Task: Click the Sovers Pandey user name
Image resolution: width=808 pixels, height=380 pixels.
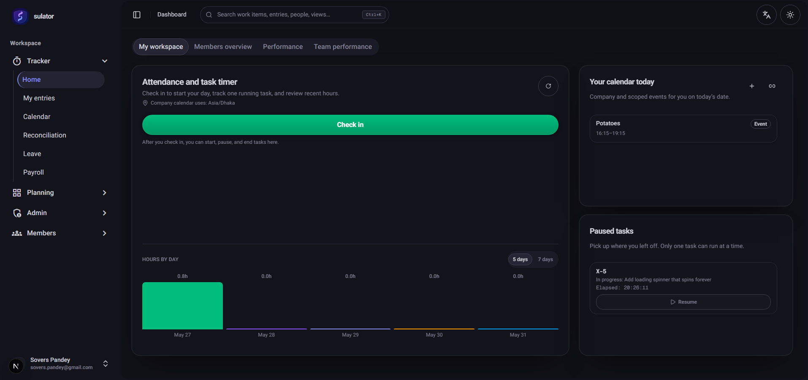Action: (50, 360)
